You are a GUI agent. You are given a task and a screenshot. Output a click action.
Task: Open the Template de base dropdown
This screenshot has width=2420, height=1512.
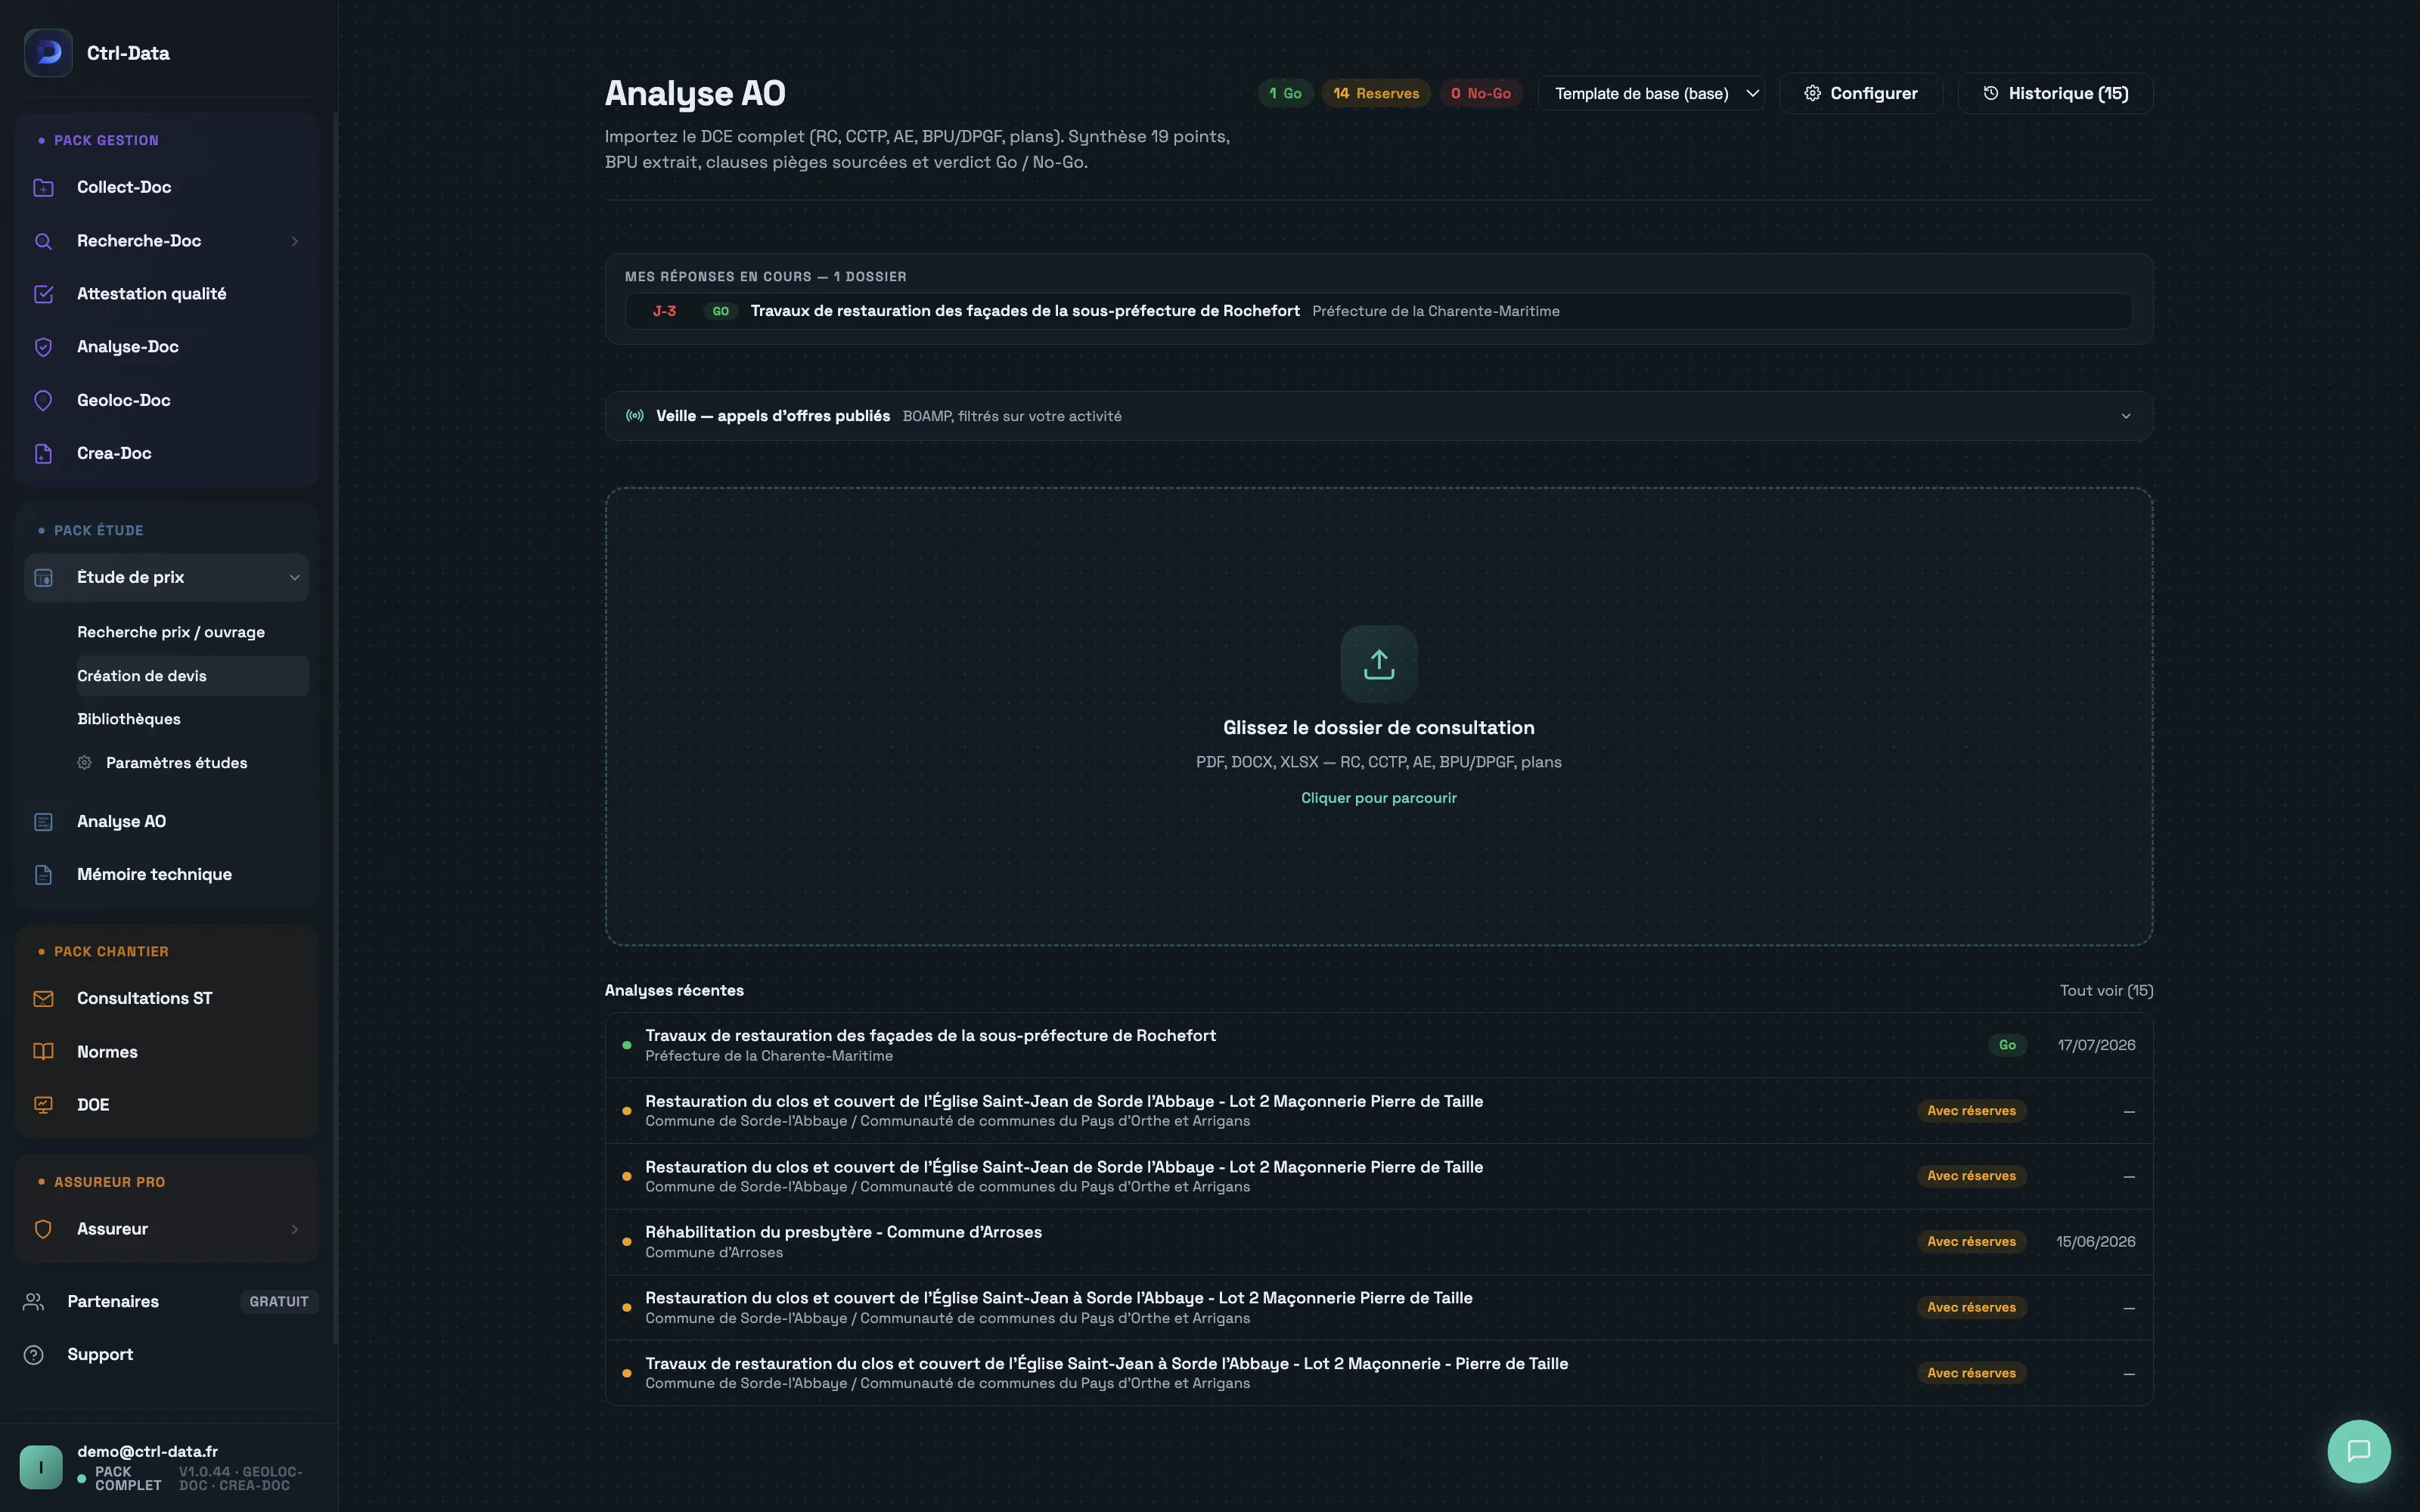coord(1651,93)
